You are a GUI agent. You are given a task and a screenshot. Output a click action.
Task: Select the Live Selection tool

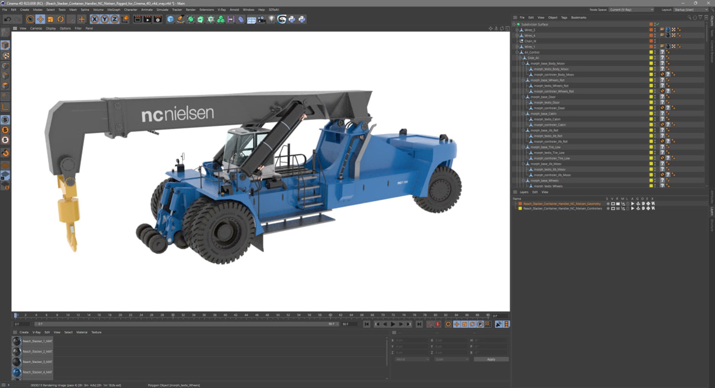(x=30, y=19)
